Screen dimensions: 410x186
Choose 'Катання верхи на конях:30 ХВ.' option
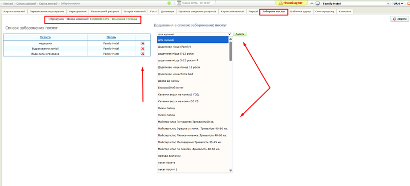[x=193, y=101]
